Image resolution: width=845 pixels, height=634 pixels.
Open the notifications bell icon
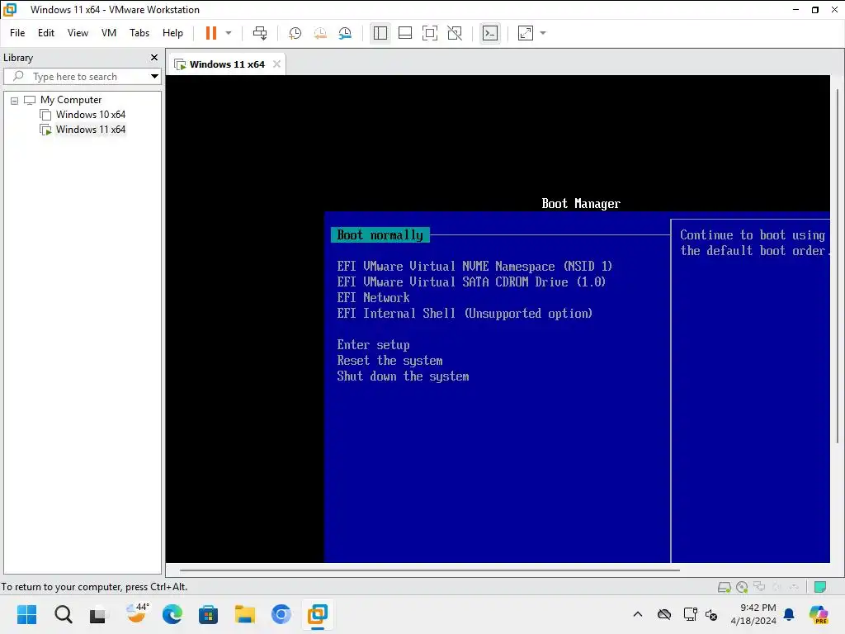[x=789, y=614]
